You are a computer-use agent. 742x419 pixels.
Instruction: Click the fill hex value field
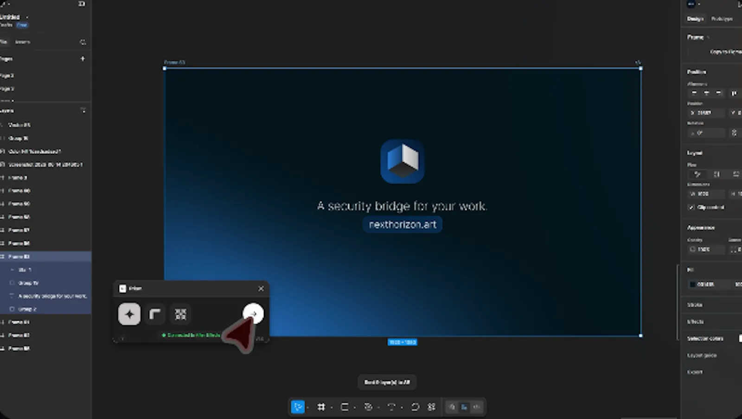pyautogui.click(x=707, y=285)
